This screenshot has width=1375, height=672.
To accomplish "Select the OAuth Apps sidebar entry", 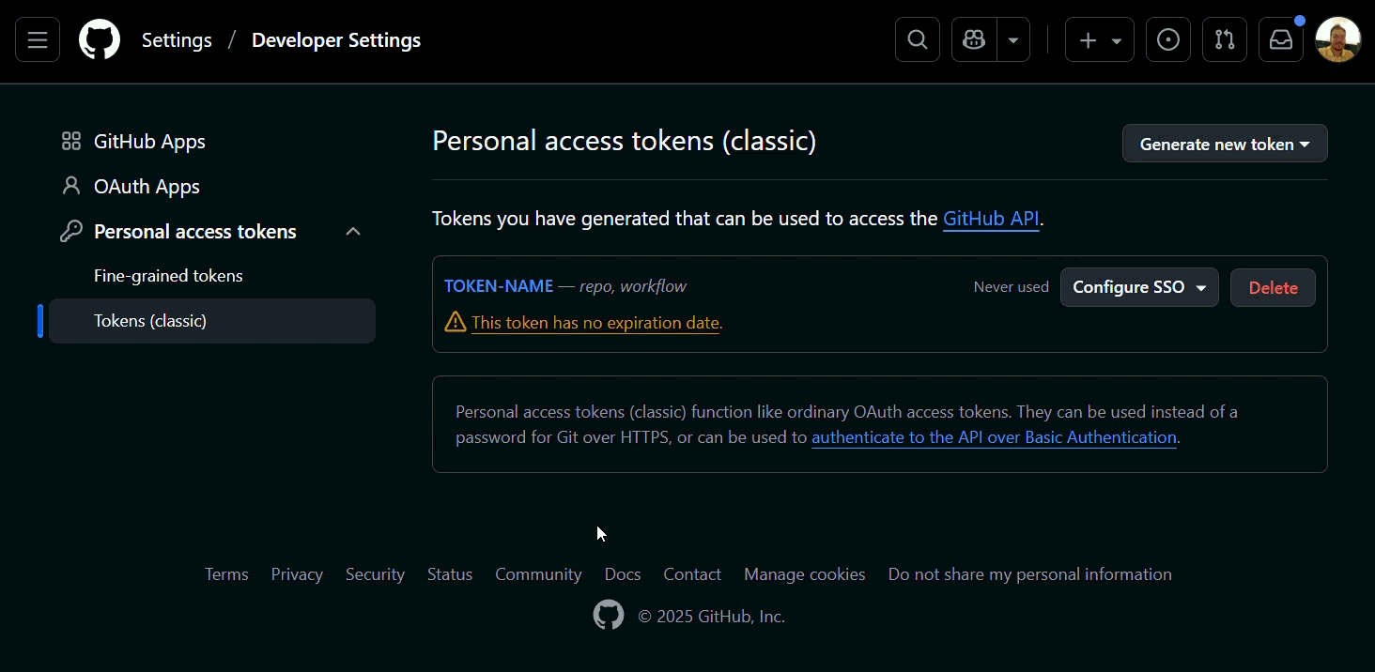I will pos(147,186).
